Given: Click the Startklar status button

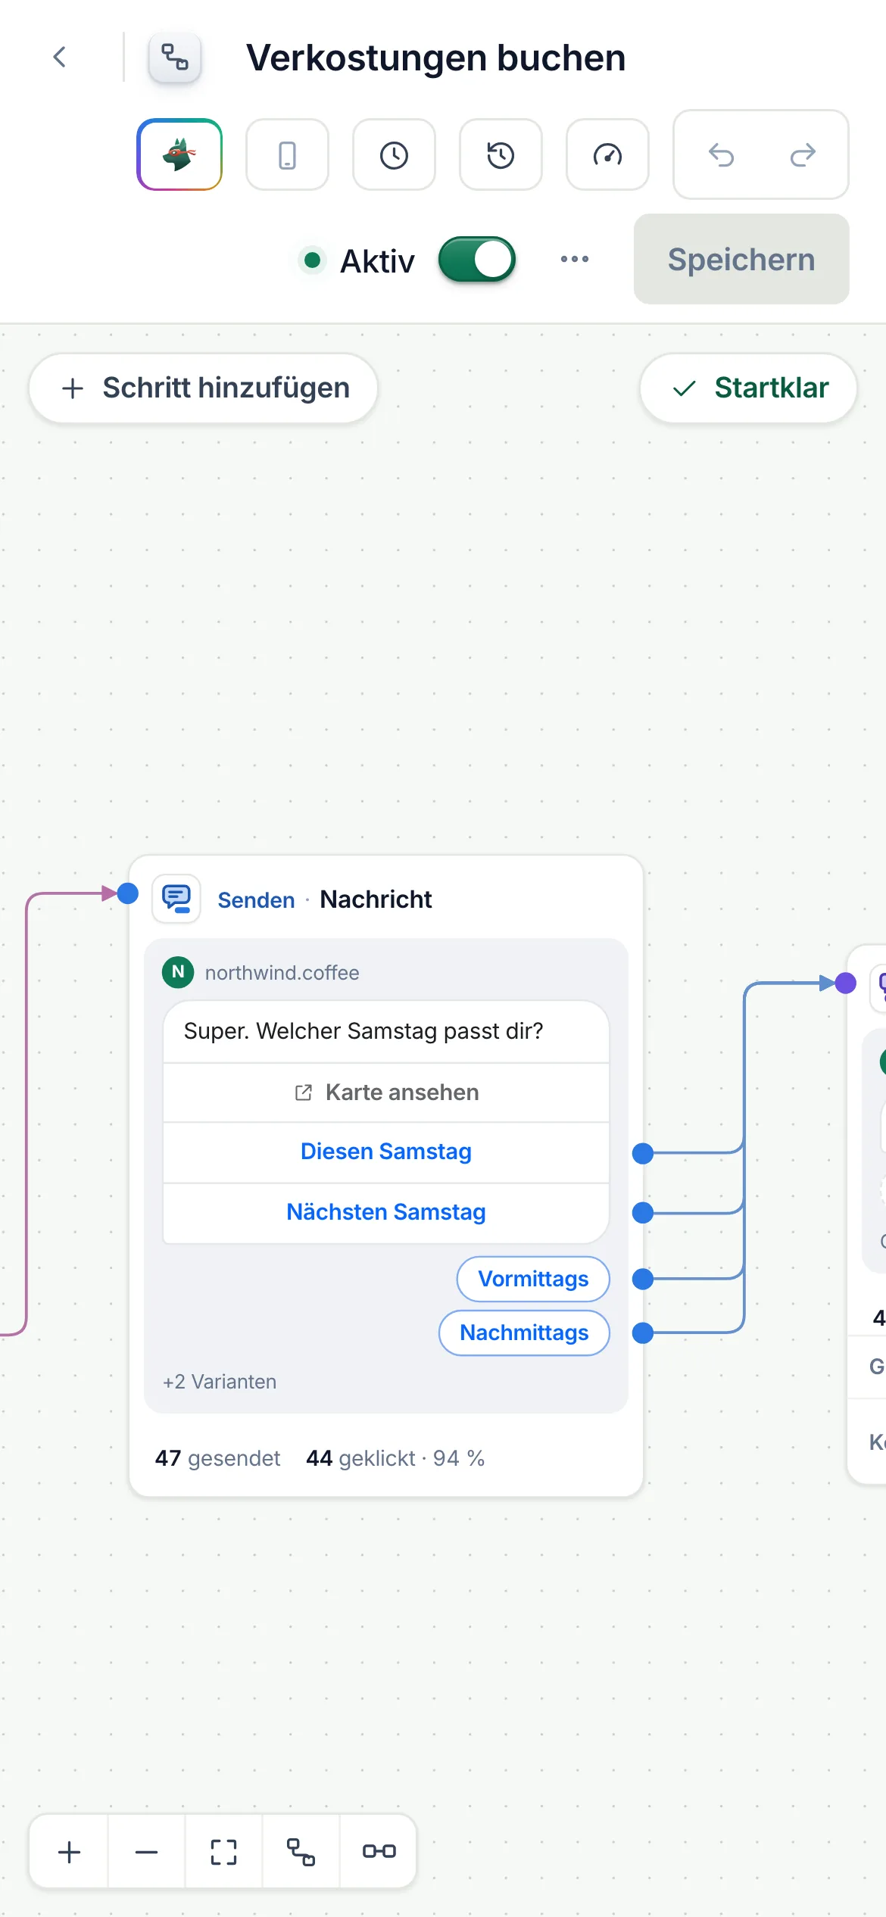Looking at the screenshot, I should point(748,388).
